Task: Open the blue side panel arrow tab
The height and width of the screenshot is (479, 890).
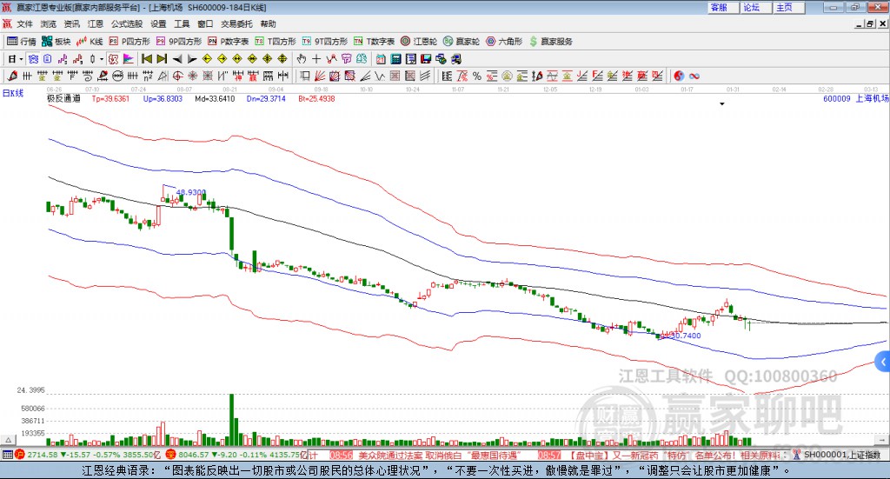Action: (x=883, y=363)
